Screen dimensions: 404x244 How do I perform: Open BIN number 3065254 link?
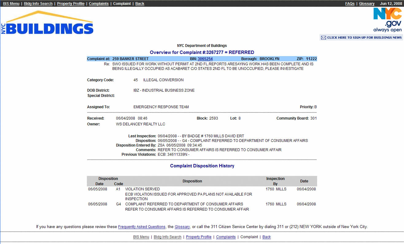point(205,59)
